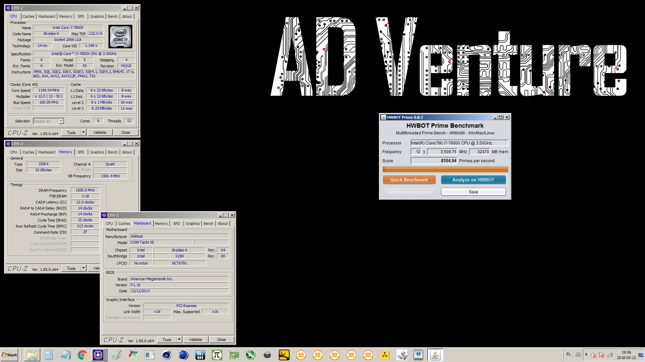Click the DRAM Frequency value 1200.0 MHz

(x=85, y=190)
